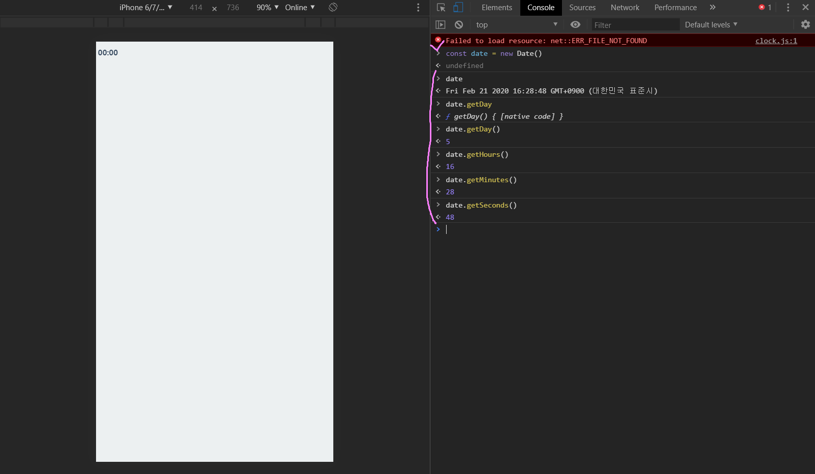The image size is (815, 474).
Task: Click the output value 28
Action: 450,192
